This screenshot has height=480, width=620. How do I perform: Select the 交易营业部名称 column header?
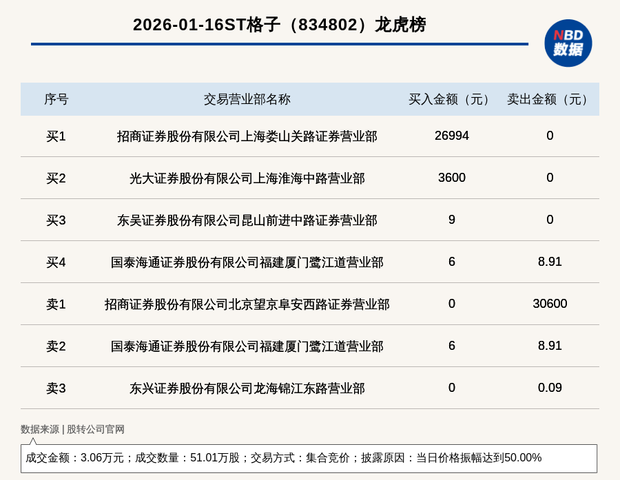coord(247,99)
